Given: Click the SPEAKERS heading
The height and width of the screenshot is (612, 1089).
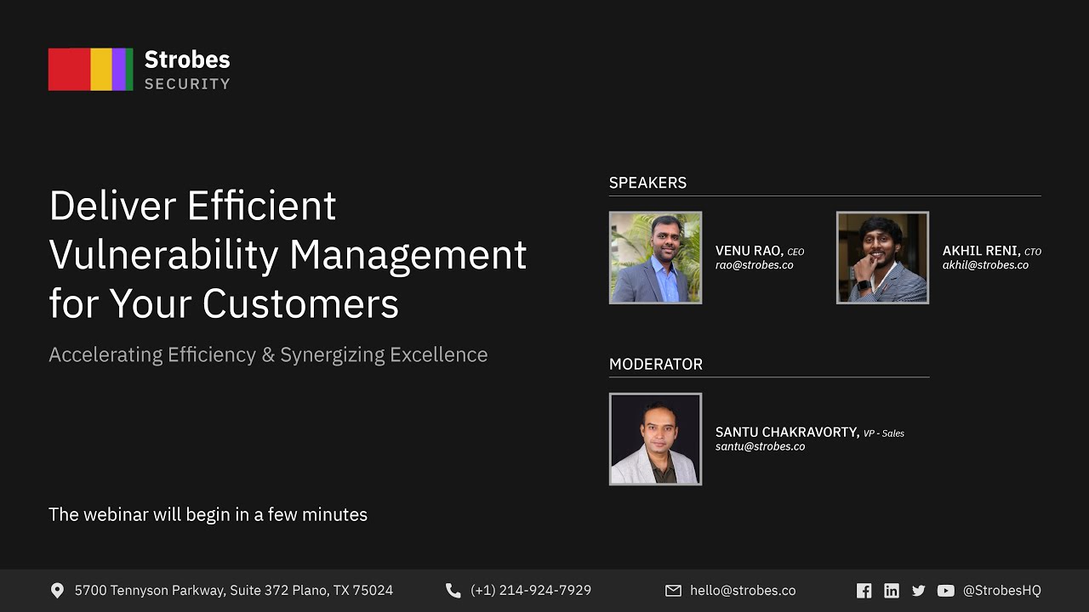Looking at the screenshot, I should (x=647, y=183).
